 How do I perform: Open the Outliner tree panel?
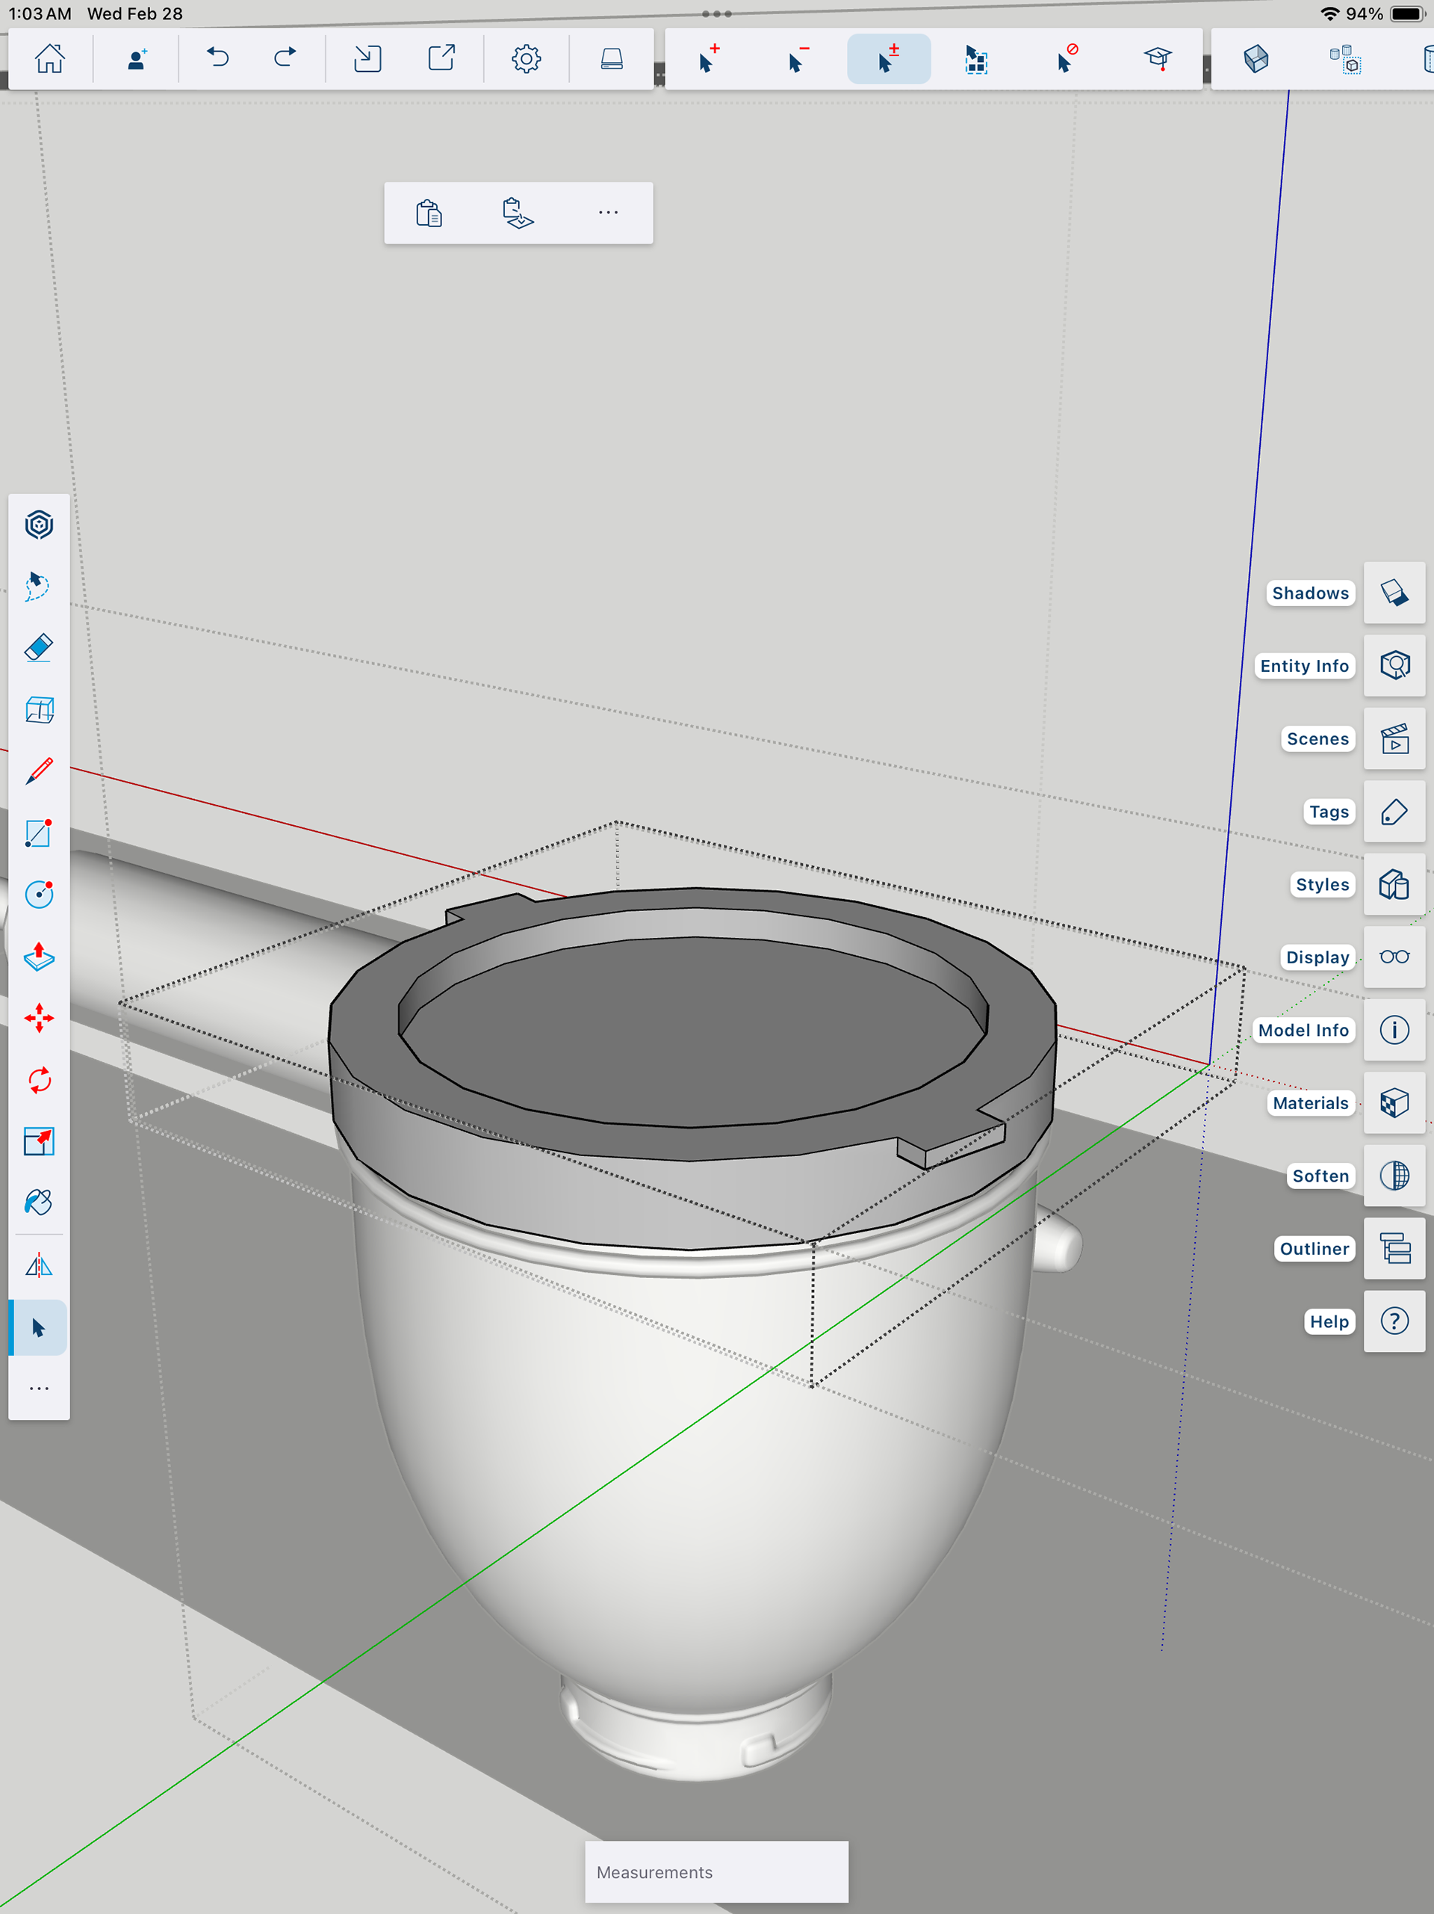pos(1394,1249)
